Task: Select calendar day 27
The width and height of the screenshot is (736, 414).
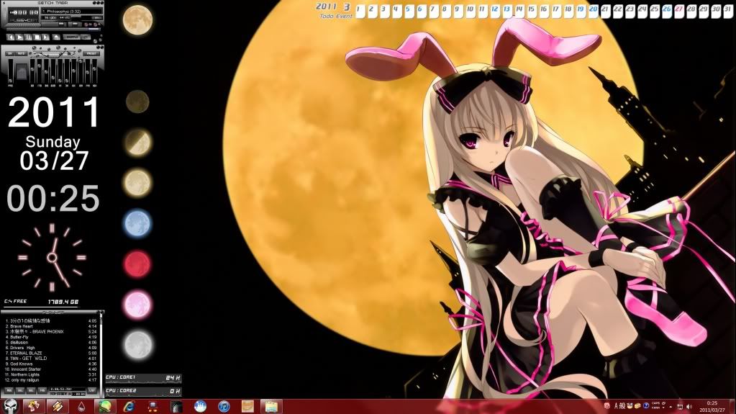Action: tap(679, 11)
